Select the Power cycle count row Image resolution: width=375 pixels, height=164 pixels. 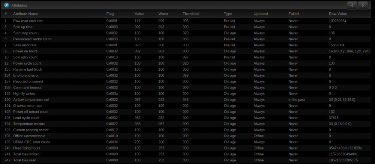pyautogui.click(x=186, y=64)
